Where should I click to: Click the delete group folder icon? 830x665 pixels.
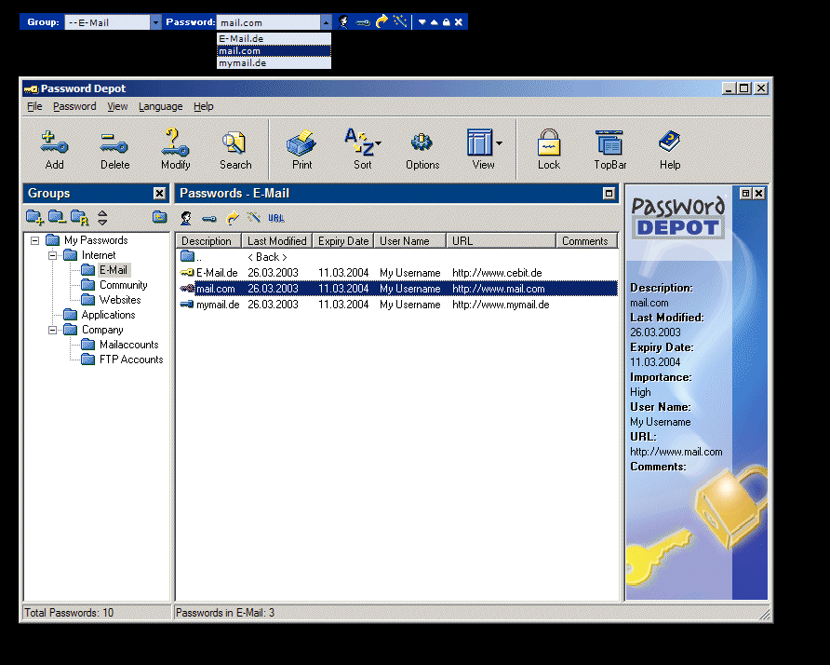(57, 217)
